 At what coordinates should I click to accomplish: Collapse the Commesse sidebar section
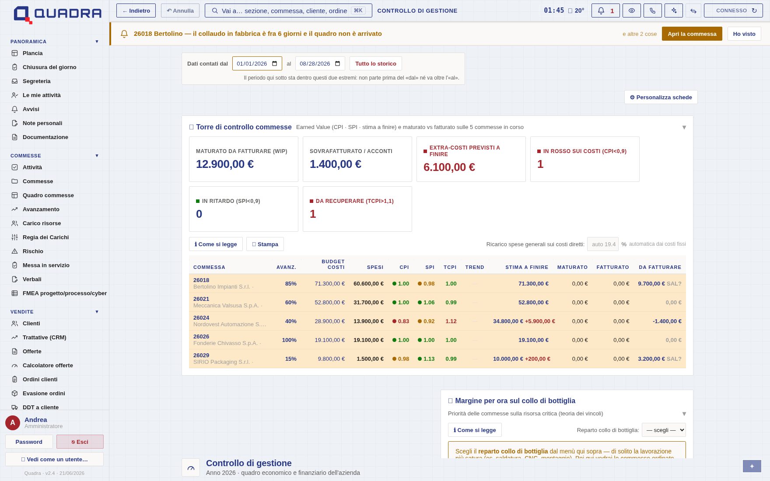click(x=97, y=156)
